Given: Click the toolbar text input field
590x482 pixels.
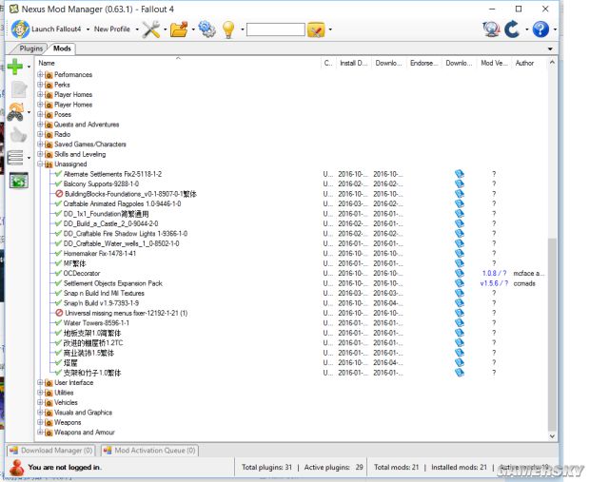Looking at the screenshot, I should click(275, 30).
